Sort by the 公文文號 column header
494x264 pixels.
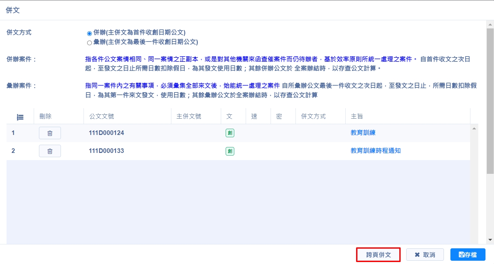coord(102,117)
